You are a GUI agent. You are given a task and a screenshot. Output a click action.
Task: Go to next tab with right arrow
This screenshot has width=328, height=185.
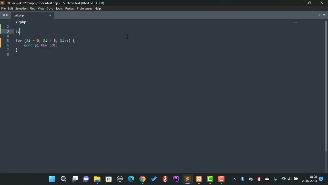[7, 15]
